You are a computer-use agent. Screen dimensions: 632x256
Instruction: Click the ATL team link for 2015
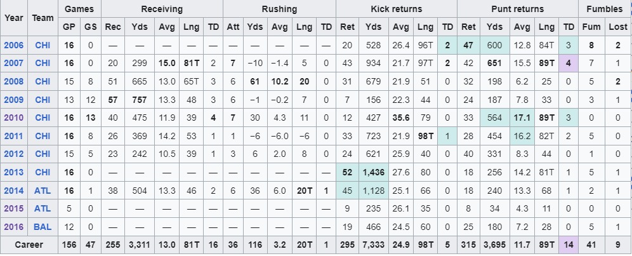[43, 209]
